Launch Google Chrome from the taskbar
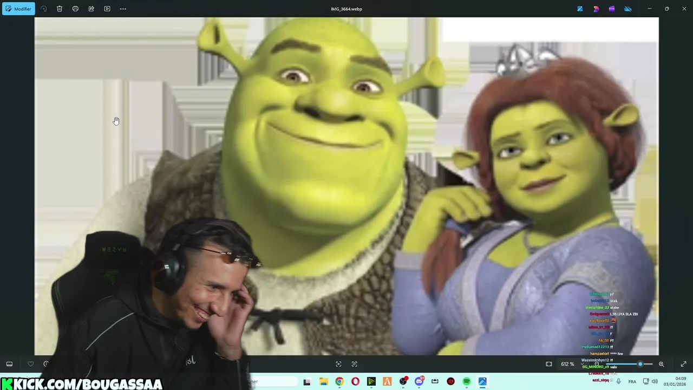The width and height of the screenshot is (693, 390). (x=339, y=381)
